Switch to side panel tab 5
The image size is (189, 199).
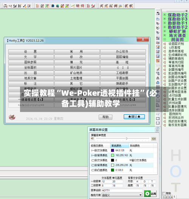[x=175, y=197]
